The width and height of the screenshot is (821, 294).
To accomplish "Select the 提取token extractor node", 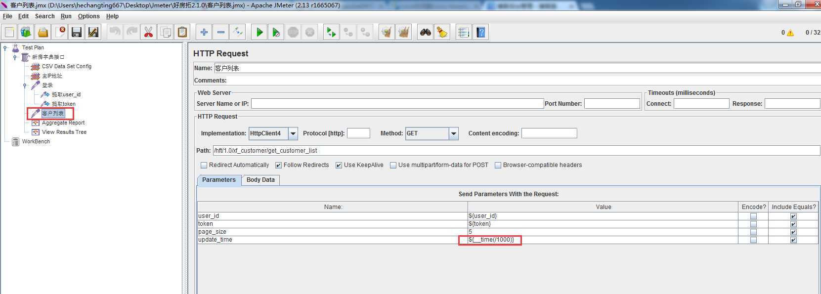I will [x=64, y=104].
